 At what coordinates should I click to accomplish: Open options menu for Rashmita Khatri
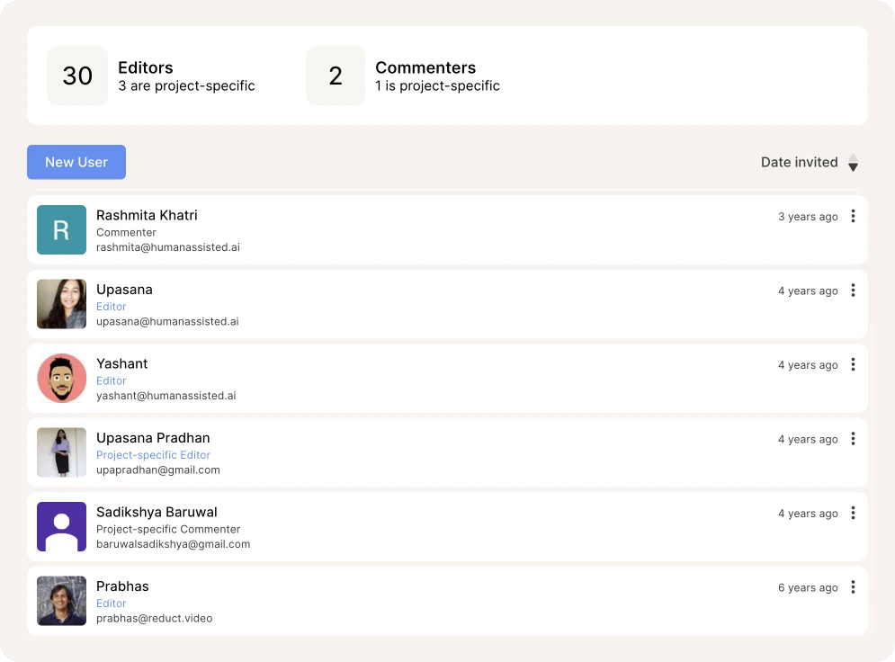(853, 216)
